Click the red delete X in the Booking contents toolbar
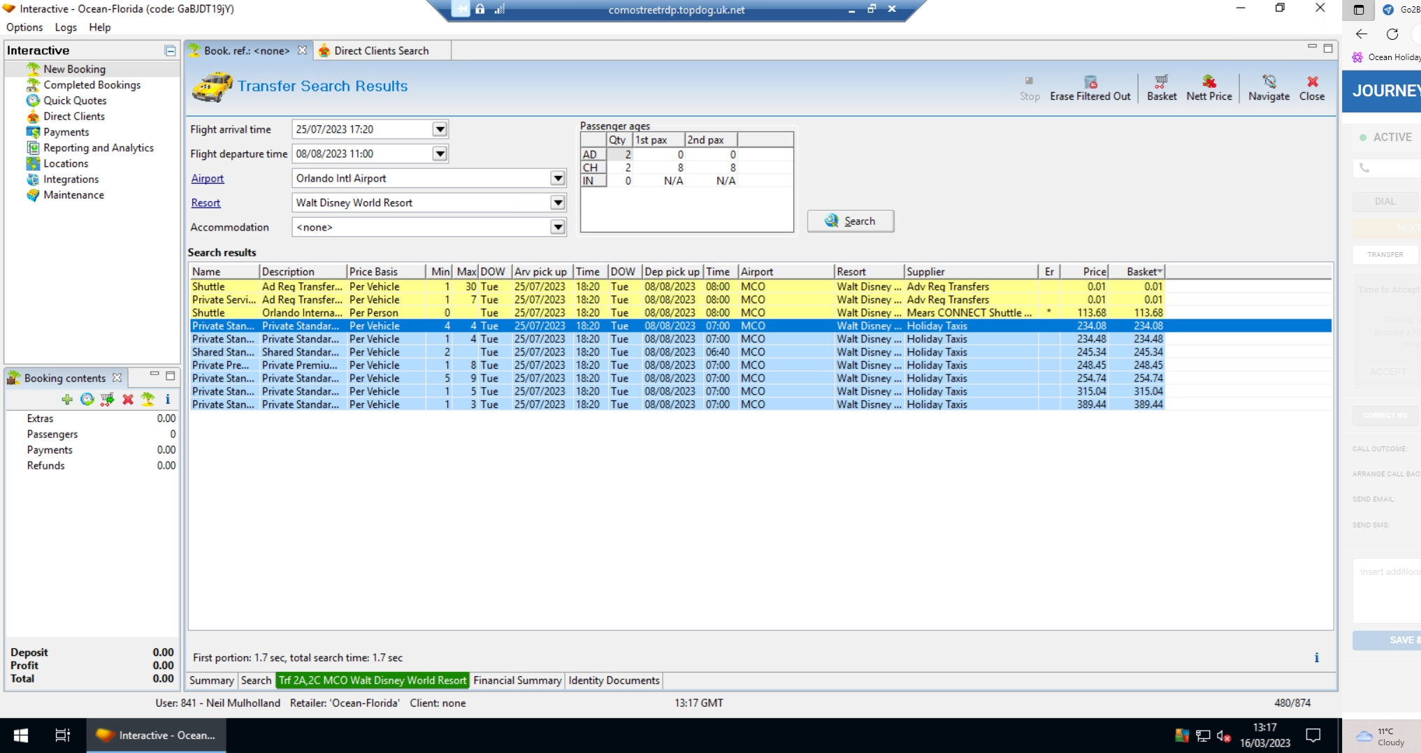 [128, 399]
